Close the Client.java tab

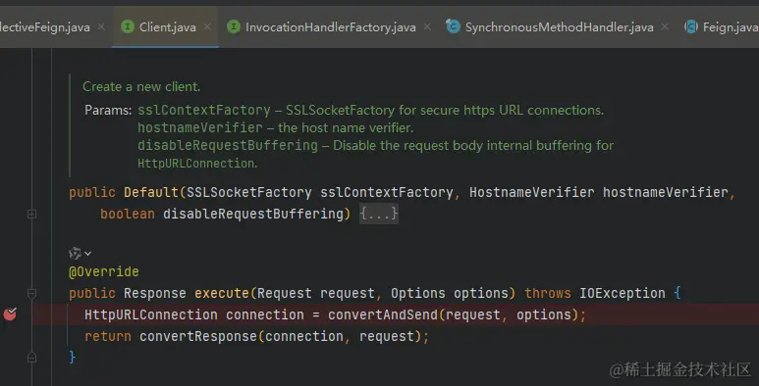click(207, 27)
